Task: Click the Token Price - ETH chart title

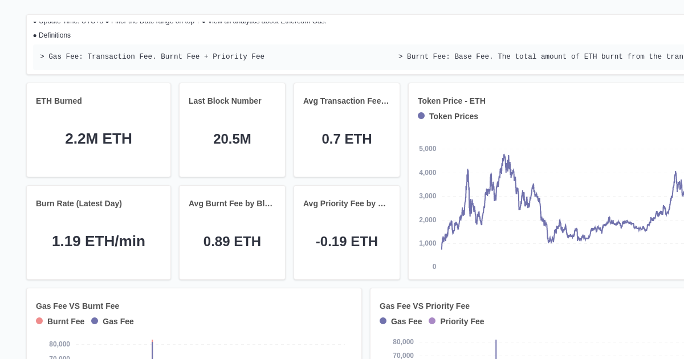Action: point(451,101)
